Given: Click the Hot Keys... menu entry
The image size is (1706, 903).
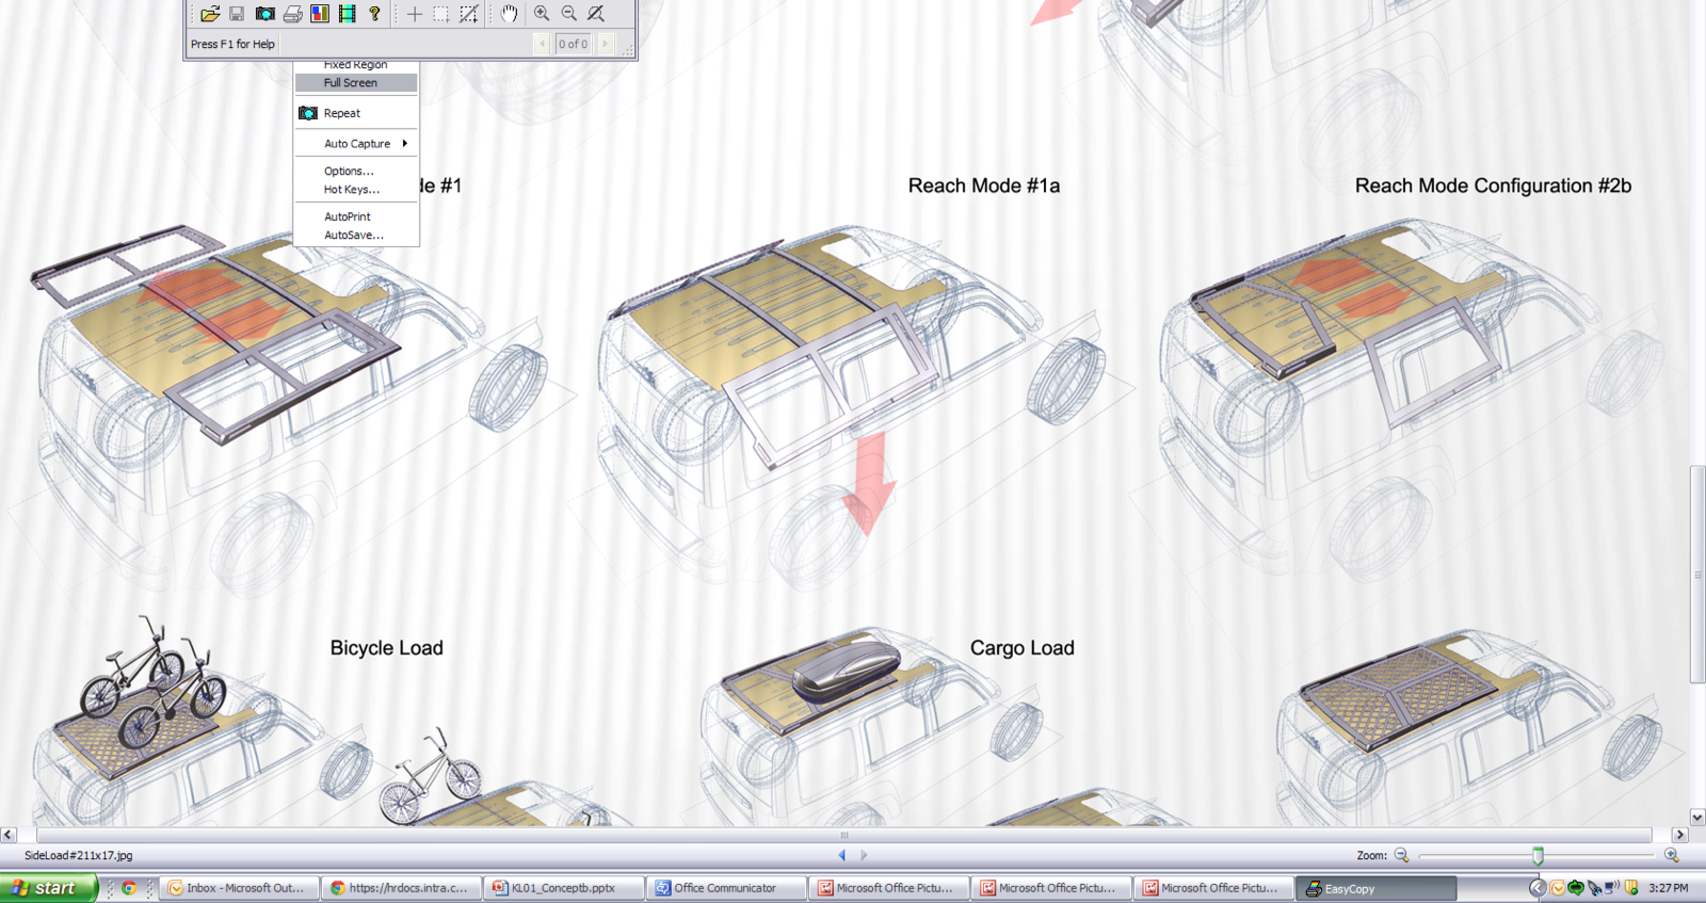Looking at the screenshot, I should [x=351, y=189].
